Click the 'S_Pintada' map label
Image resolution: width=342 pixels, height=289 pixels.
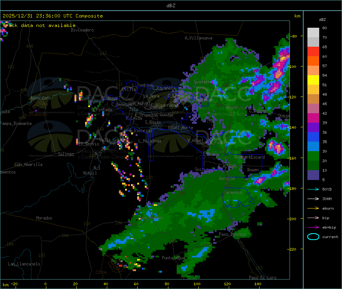click(101, 110)
